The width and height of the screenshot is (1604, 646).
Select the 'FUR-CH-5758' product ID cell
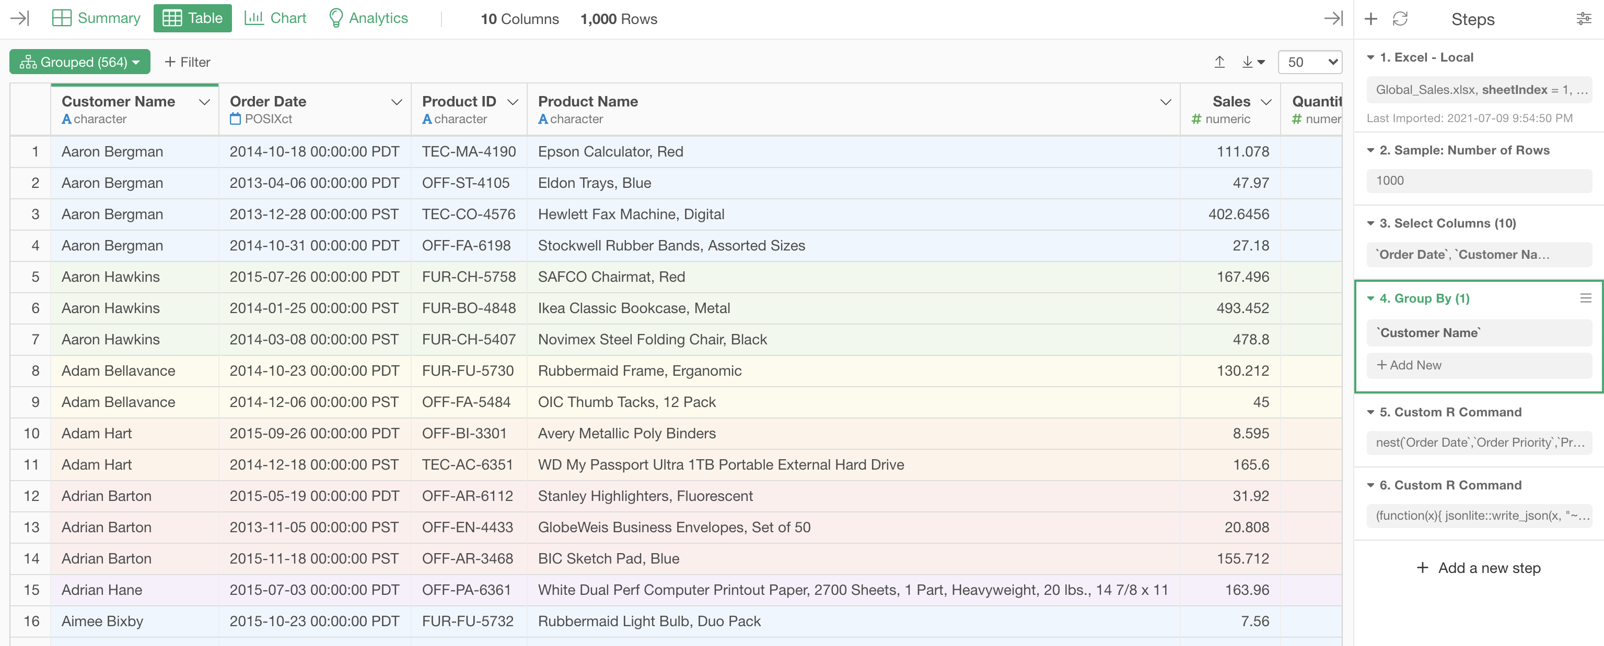pos(469,277)
